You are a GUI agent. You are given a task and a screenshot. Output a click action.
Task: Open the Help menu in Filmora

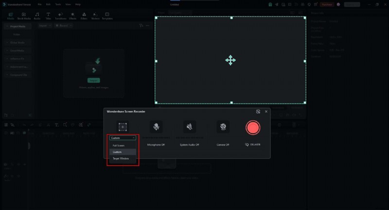tap(78, 4)
